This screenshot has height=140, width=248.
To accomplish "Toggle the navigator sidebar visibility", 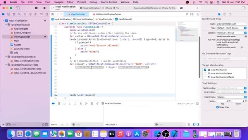I will pyautogui.click(x=18, y=8).
